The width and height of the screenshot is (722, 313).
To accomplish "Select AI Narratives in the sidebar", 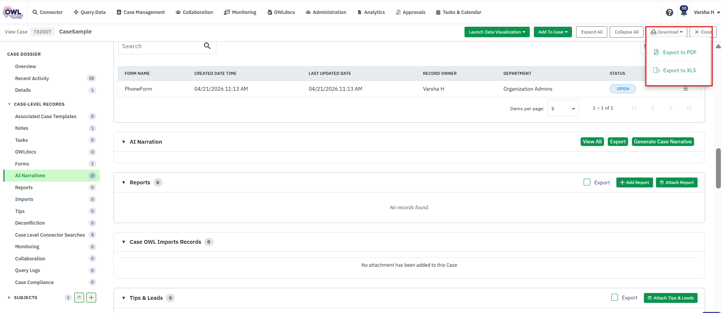I will [52, 176].
